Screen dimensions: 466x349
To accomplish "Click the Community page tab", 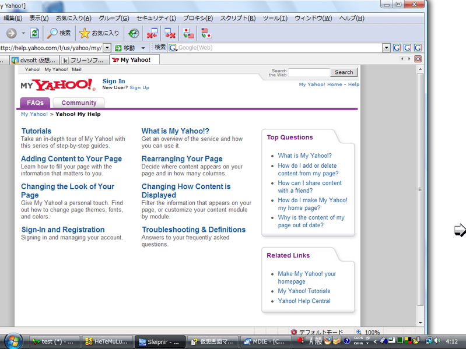I will pyautogui.click(x=79, y=103).
